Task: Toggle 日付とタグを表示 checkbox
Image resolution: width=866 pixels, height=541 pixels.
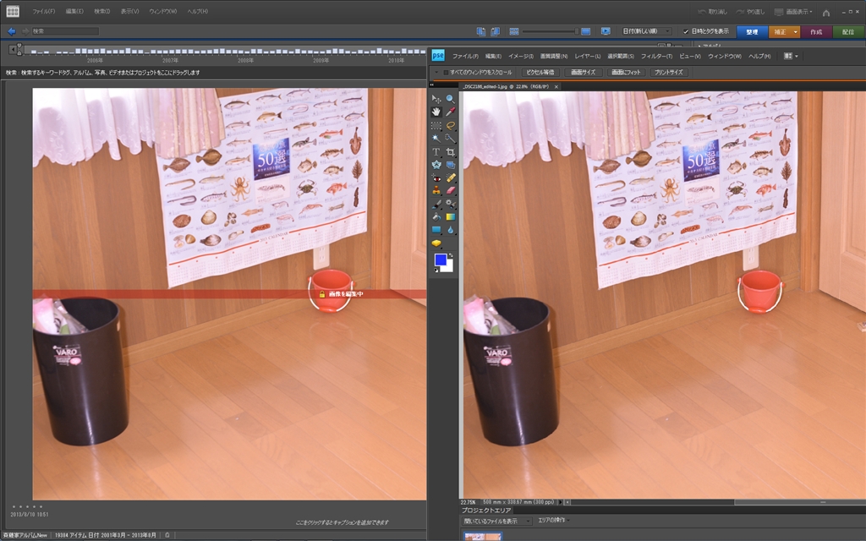Action: [686, 31]
